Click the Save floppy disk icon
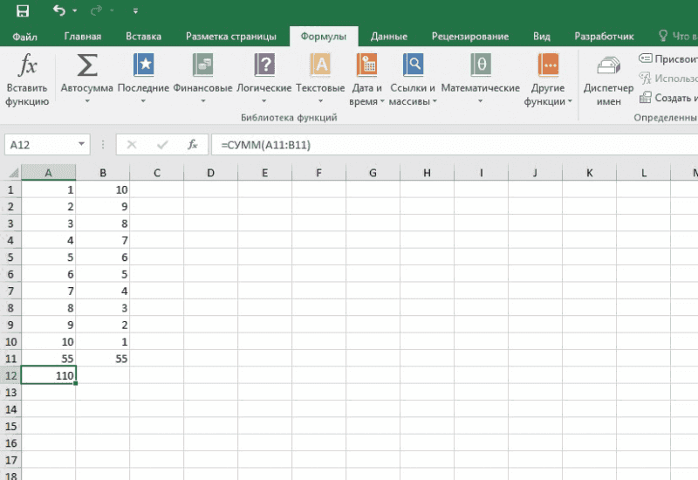Screen dimensions: 698x480 [23, 11]
